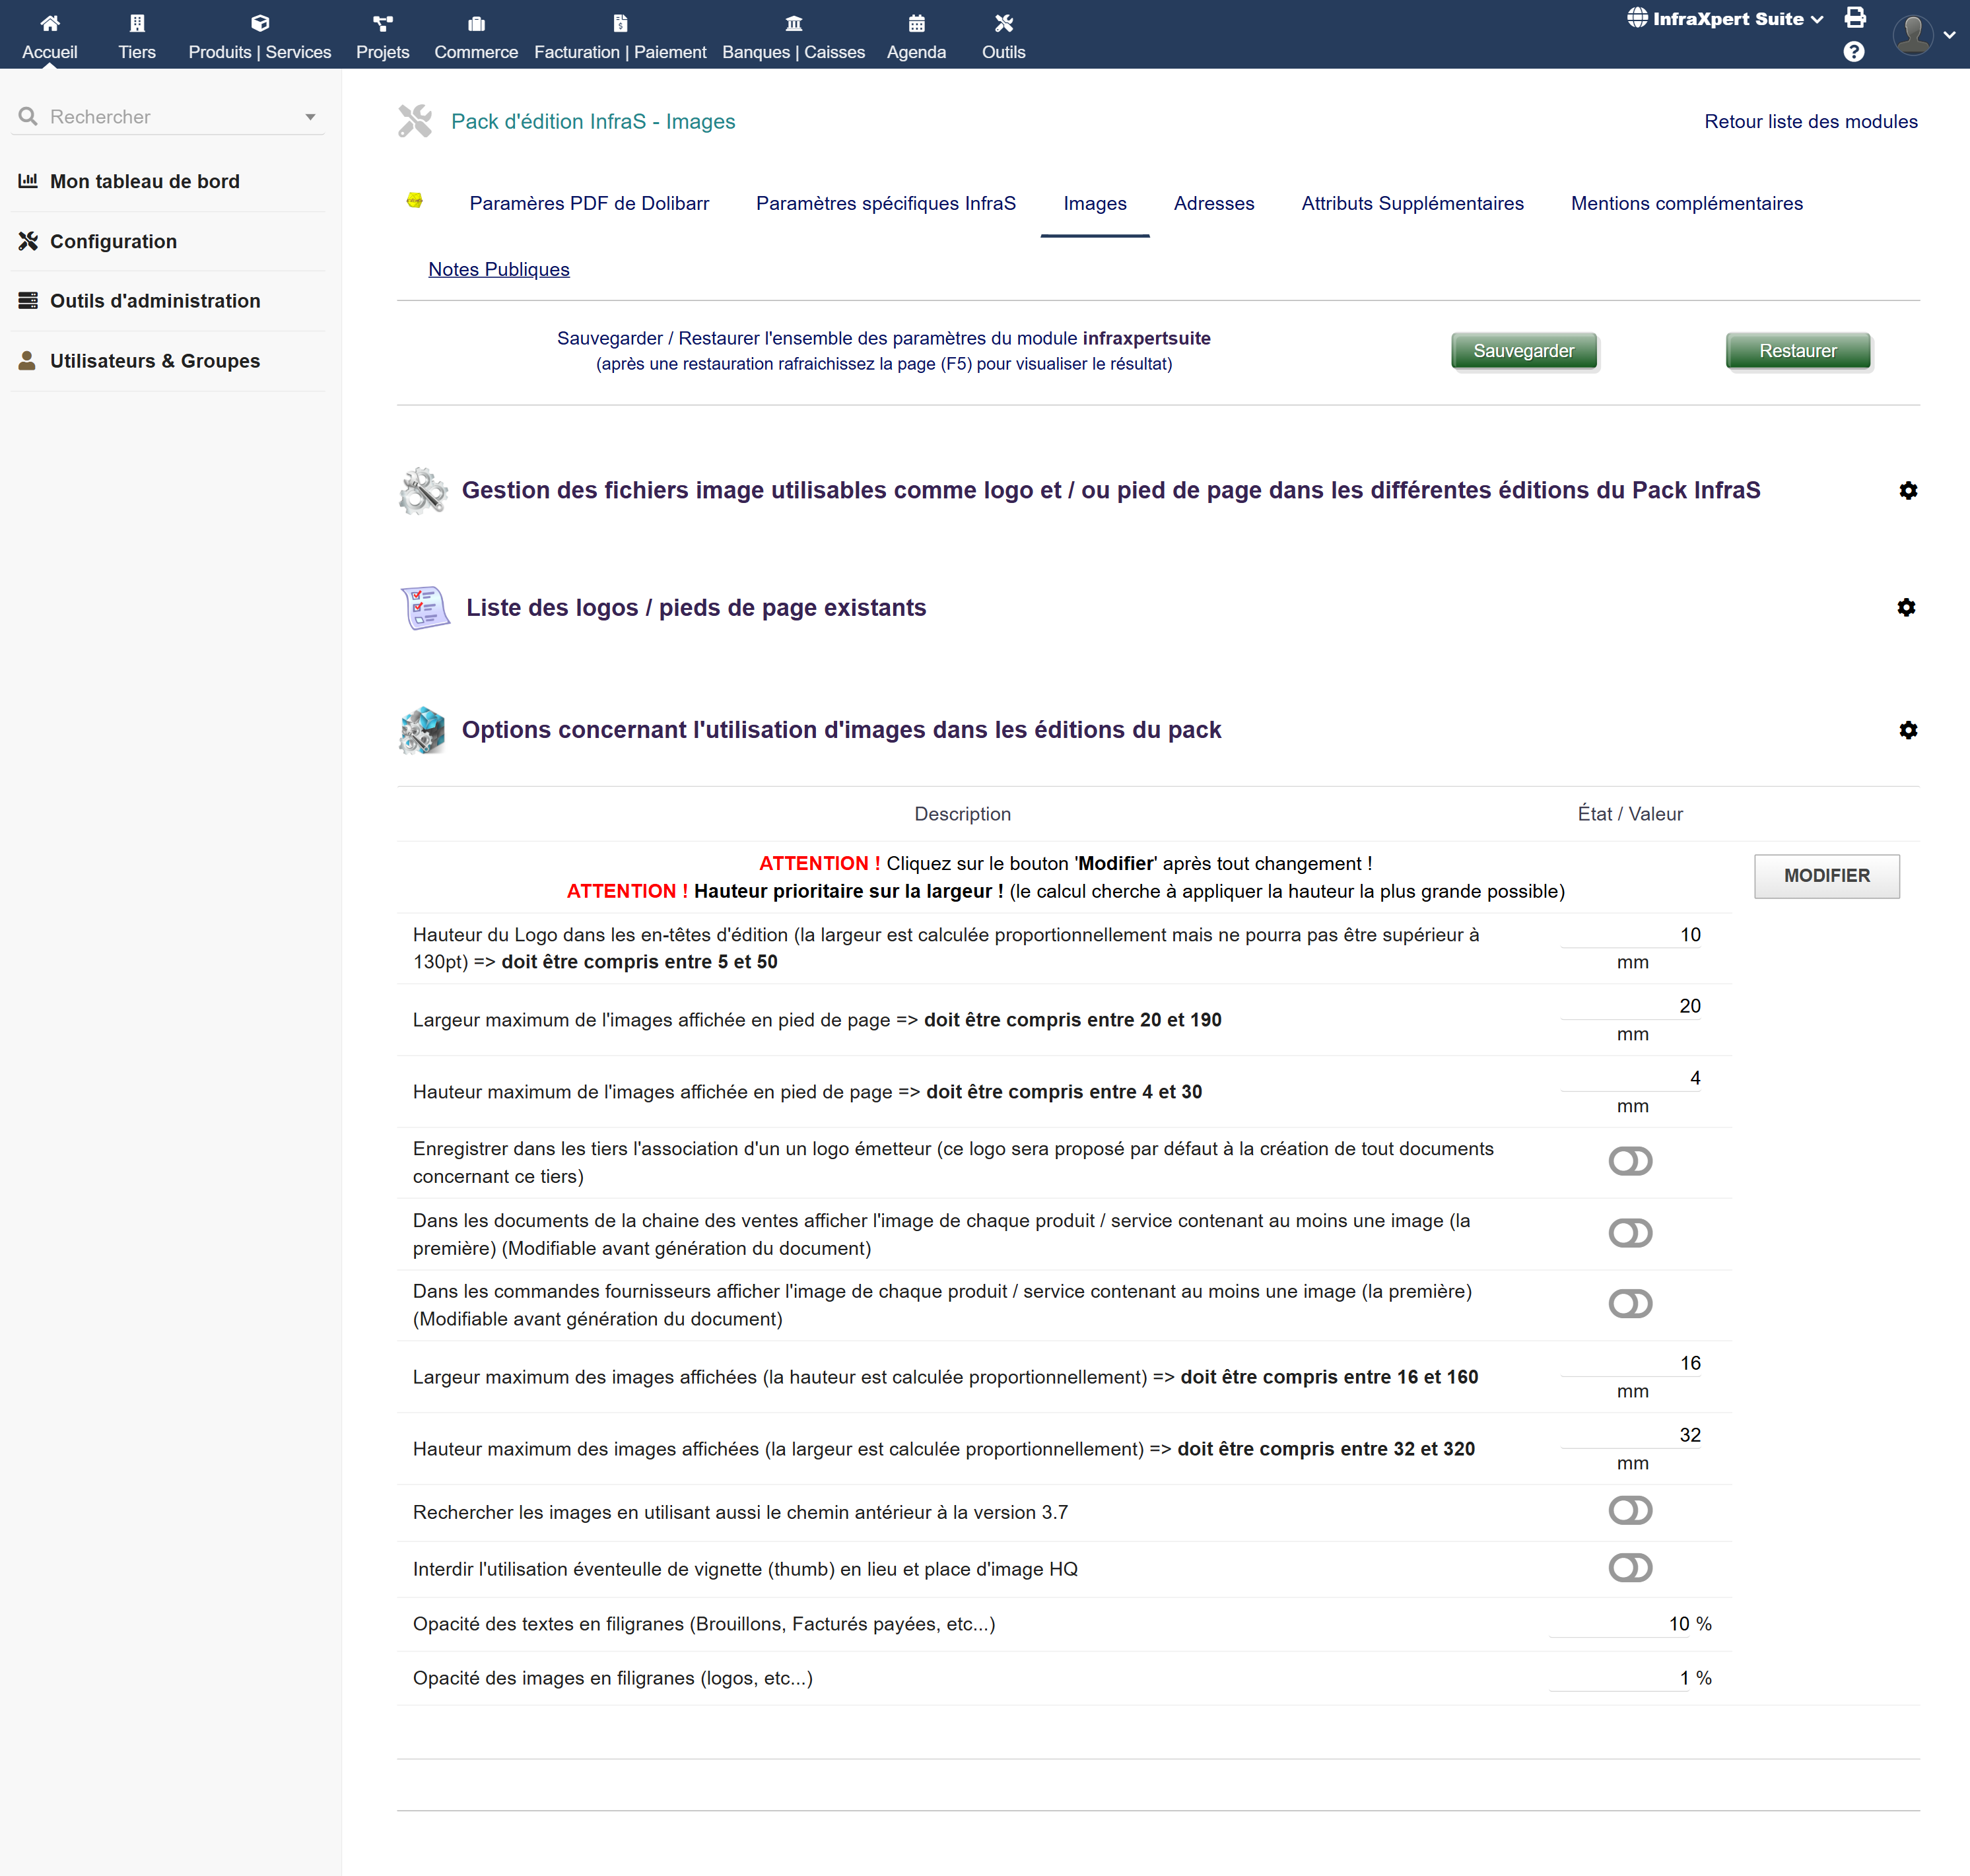
Task: Enable product images in commandes fournisseurs
Action: [x=1630, y=1303]
